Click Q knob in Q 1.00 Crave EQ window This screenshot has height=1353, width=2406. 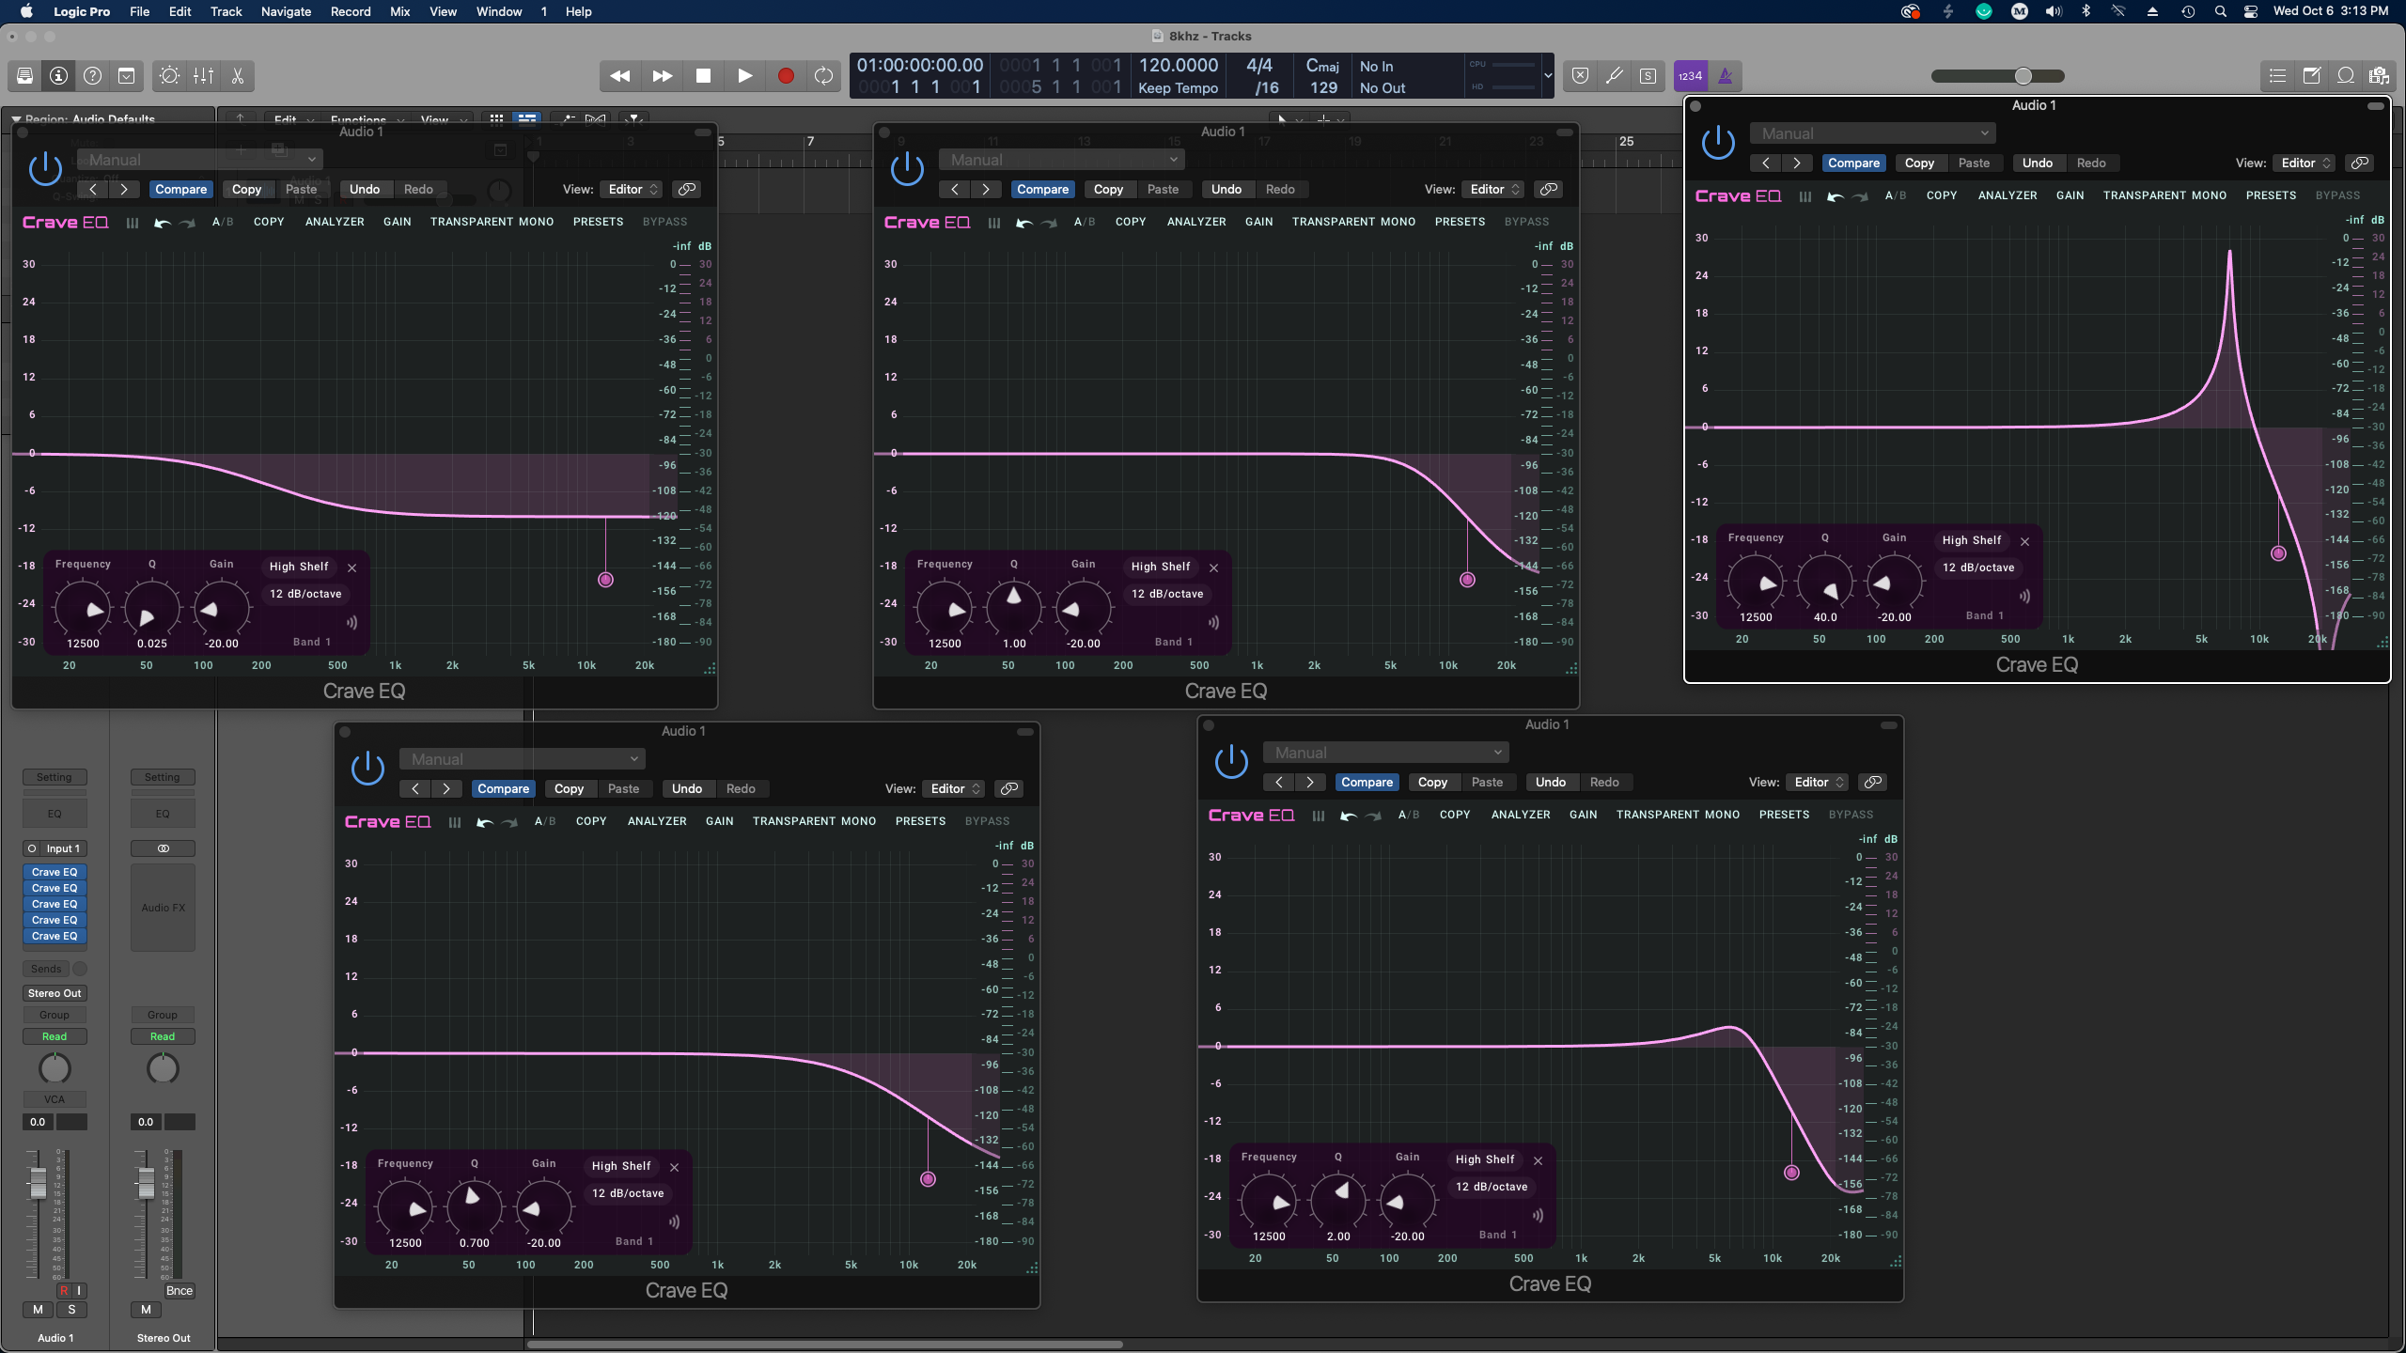pos(1013,607)
